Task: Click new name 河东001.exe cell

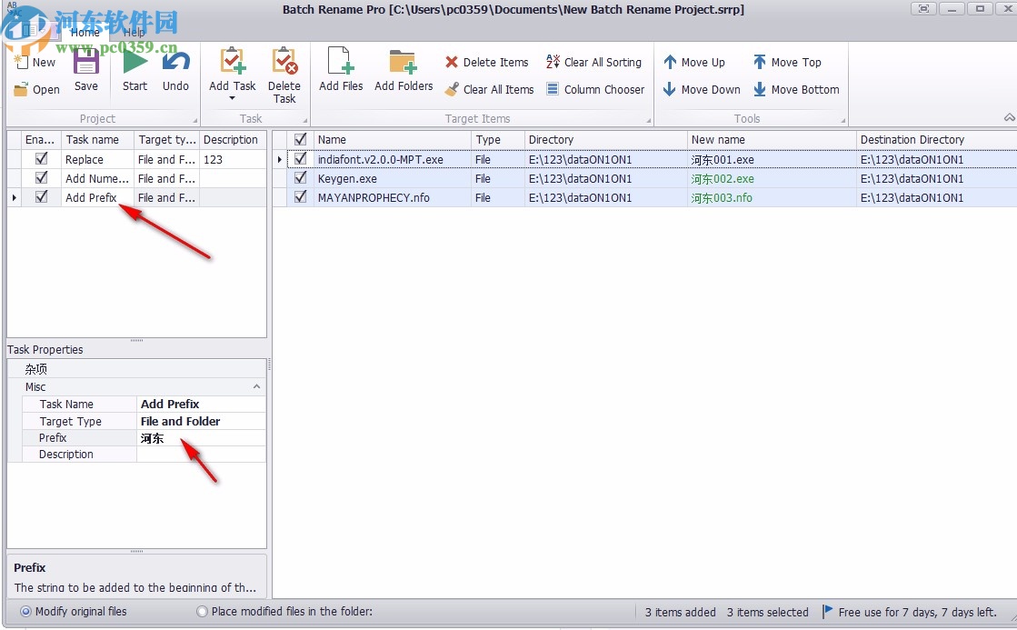Action: (x=772, y=159)
